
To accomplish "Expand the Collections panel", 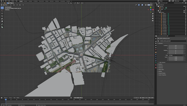I will 160,66.
